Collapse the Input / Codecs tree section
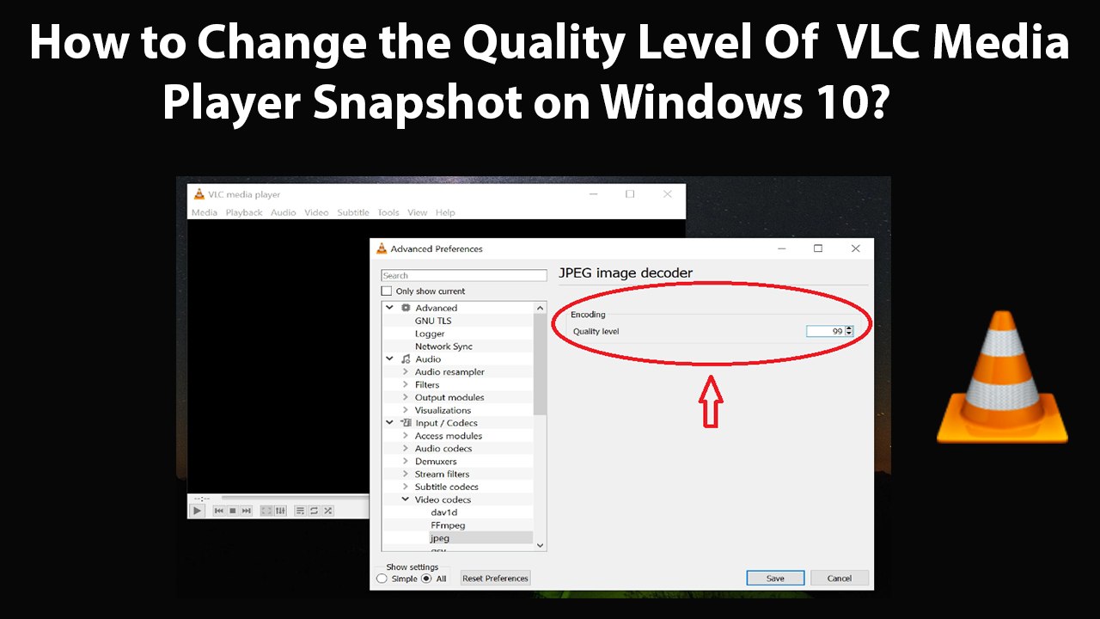The height and width of the screenshot is (619, 1100). point(389,423)
